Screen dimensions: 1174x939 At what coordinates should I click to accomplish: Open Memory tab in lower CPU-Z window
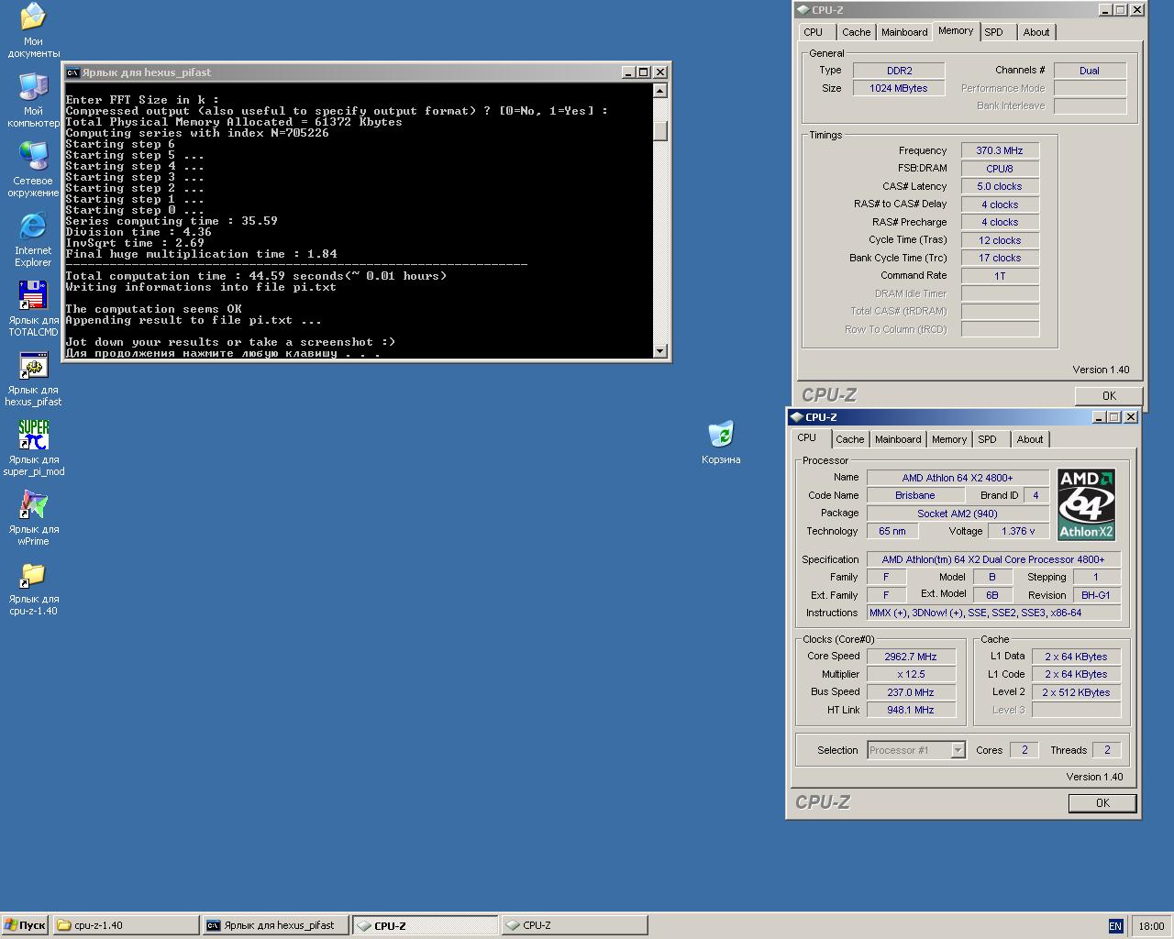(949, 439)
